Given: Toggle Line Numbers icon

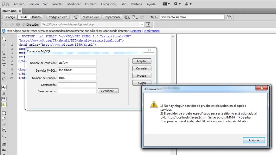Looking at the screenshot, I should tap(4, 87).
